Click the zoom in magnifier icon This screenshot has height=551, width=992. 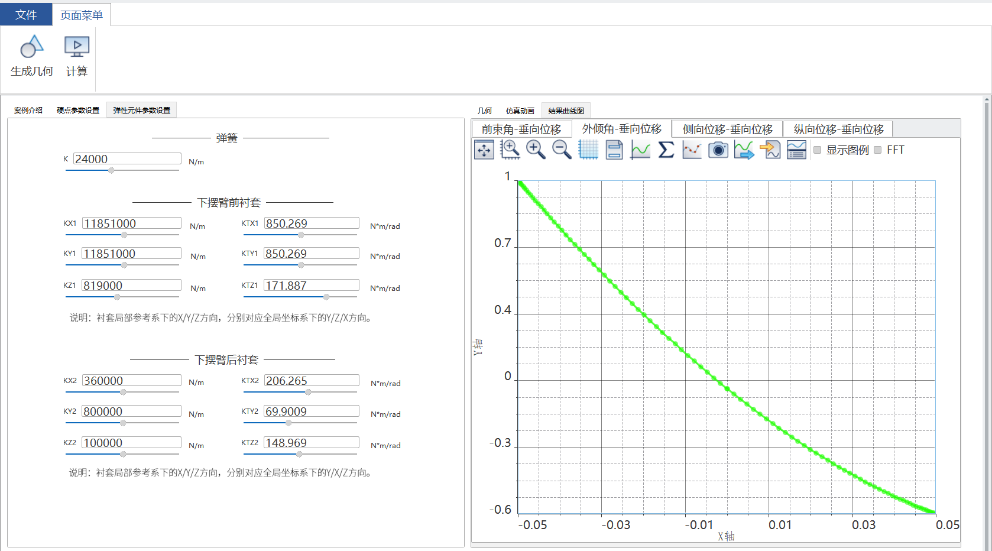[x=536, y=150]
